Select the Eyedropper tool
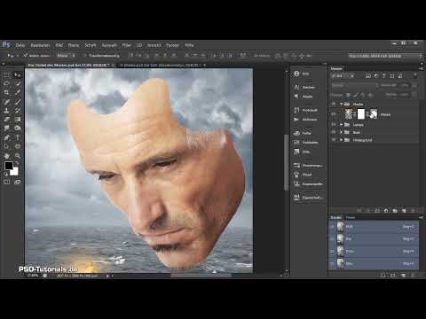Image resolution: width=426 pixels, height=319 pixels. click(x=18, y=93)
